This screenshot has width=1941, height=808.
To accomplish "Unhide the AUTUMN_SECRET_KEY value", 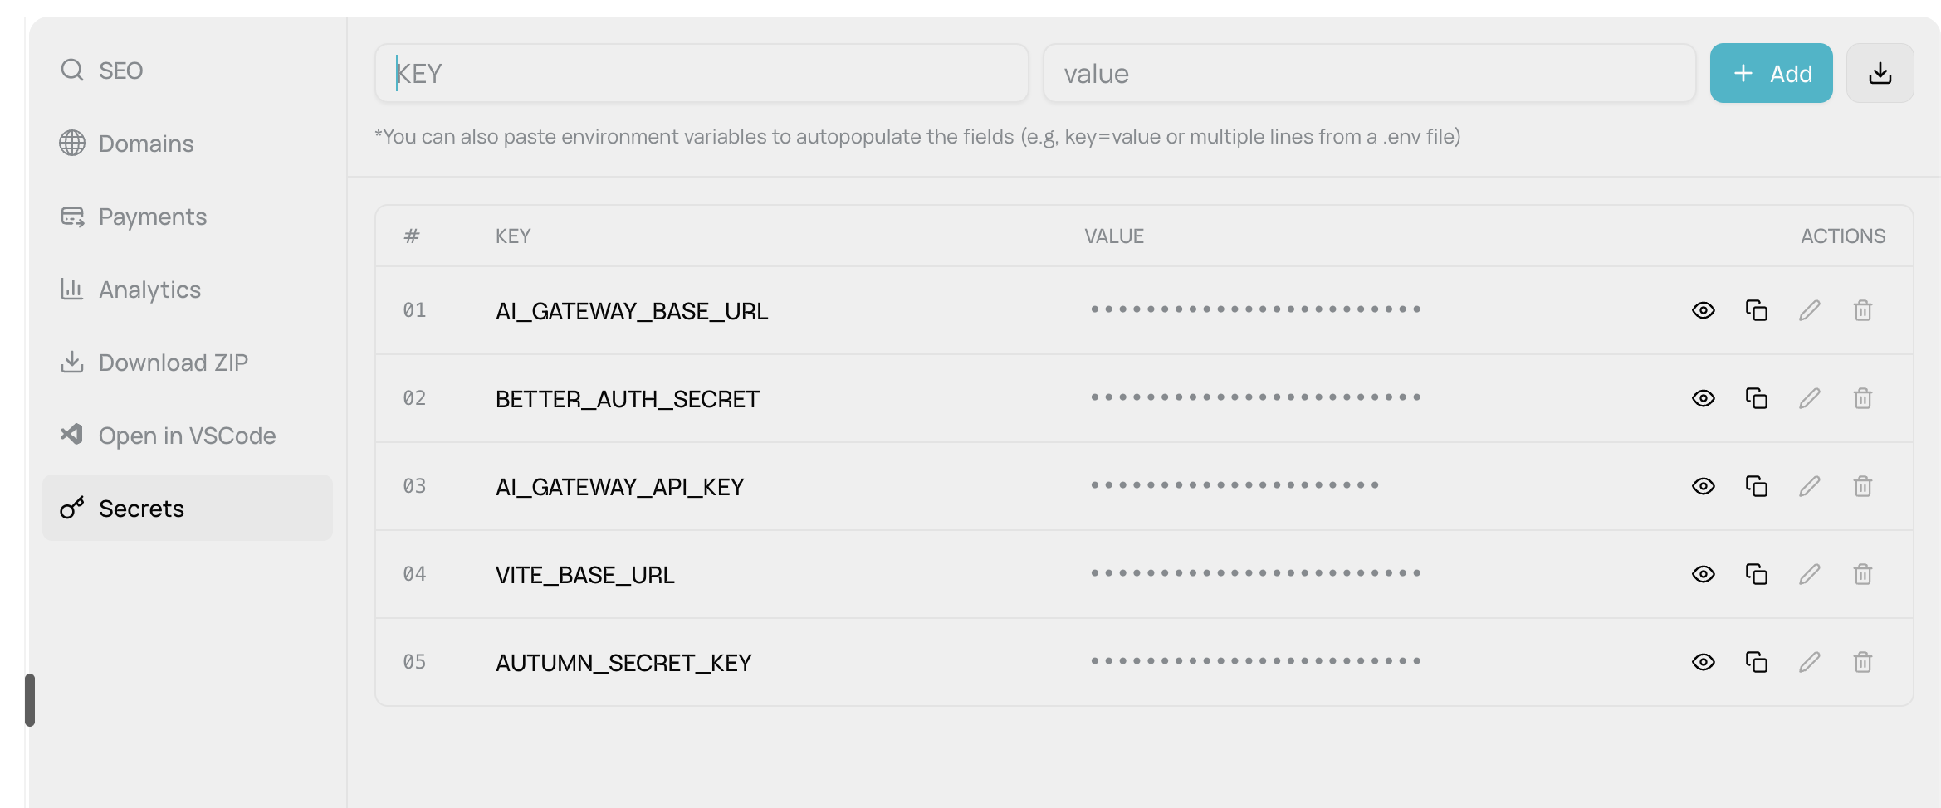I will pos(1703,662).
